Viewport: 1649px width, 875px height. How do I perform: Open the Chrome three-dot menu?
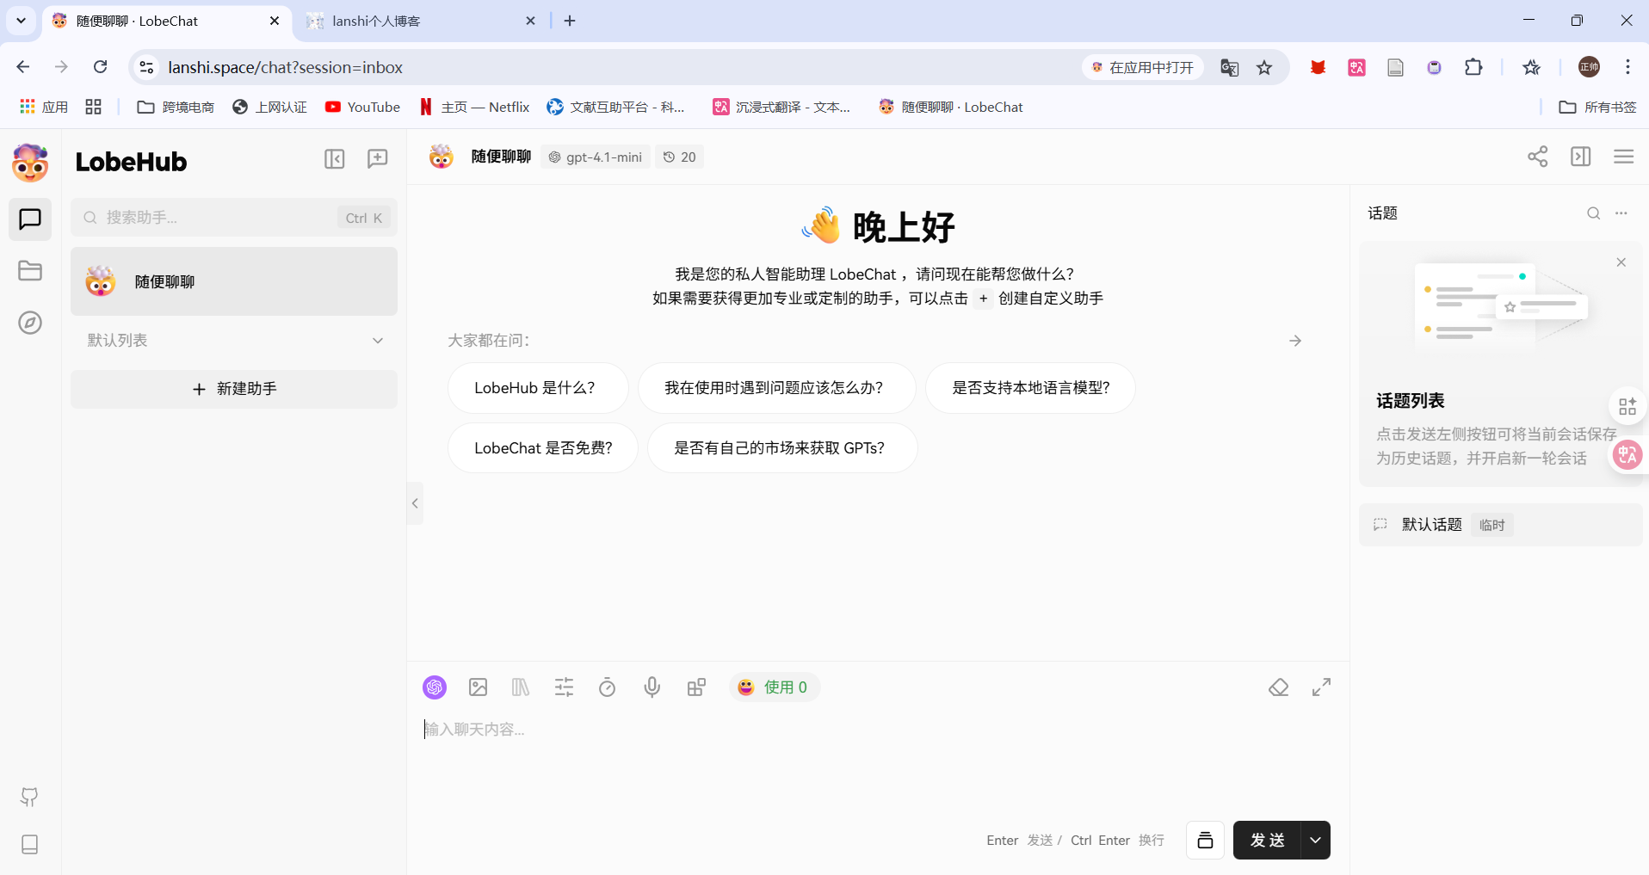point(1627,67)
